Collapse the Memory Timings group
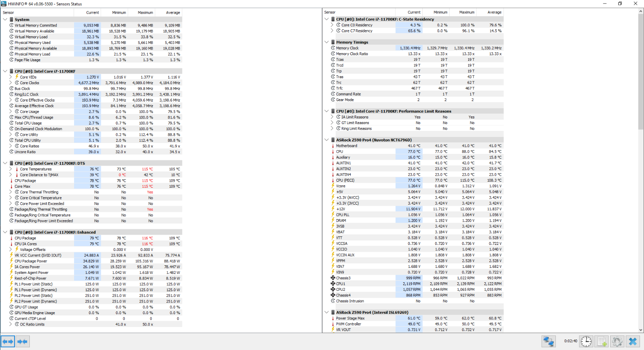 click(x=326, y=42)
